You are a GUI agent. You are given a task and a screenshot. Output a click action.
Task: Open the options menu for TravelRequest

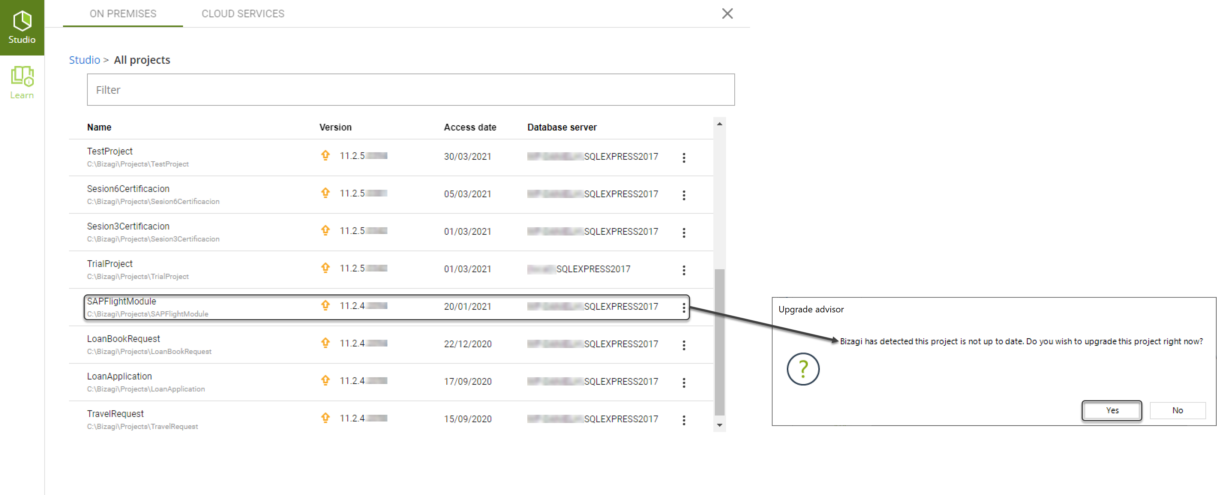(x=683, y=420)
